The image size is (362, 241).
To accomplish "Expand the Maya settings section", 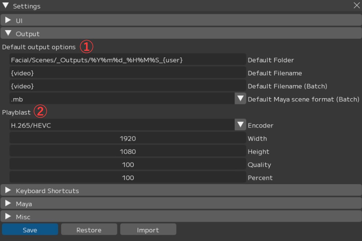I will point(8,204).
